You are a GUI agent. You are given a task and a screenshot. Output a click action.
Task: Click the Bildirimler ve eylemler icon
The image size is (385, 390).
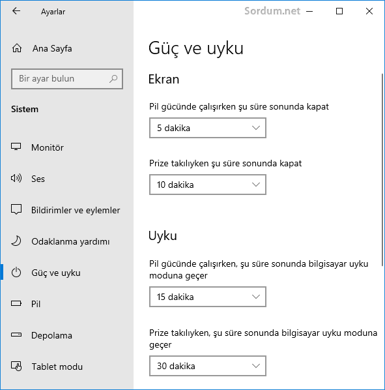16,209
